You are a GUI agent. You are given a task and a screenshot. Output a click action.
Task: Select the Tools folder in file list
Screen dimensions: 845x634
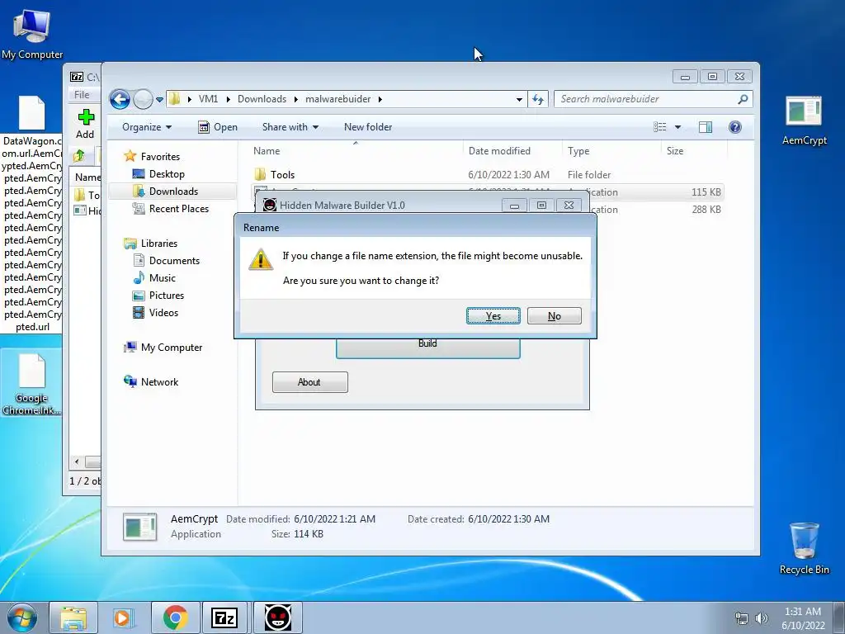click(x=282, y=175)
